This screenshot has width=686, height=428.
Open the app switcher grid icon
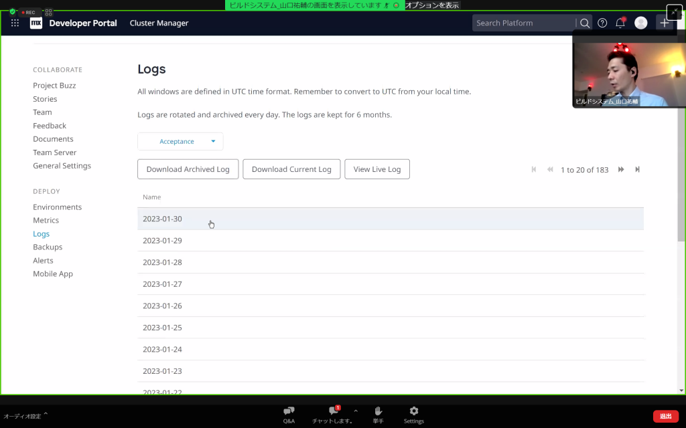[15, 23]
